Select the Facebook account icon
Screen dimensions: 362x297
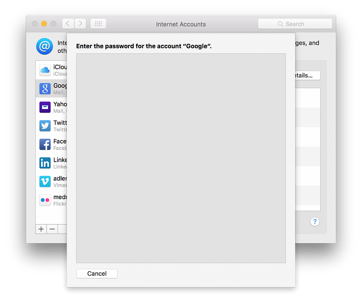(x=45, y=144)
